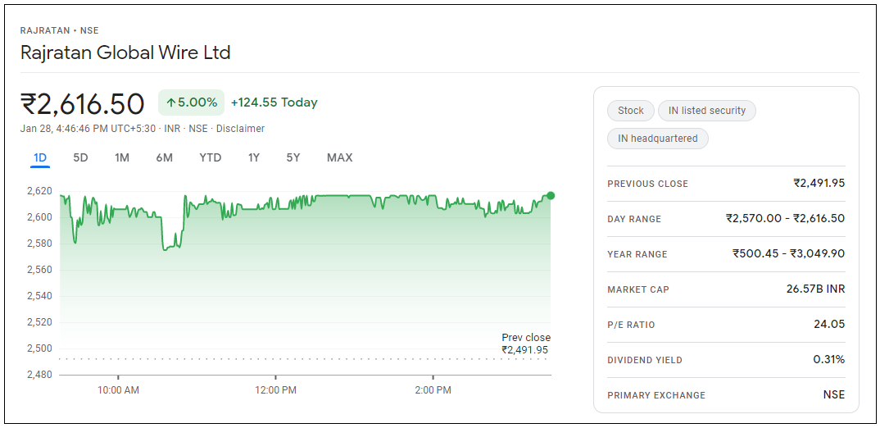Switch chart to 1M range
The height and width of the screenshot is (428, 880).
click(x=122, y=157)
